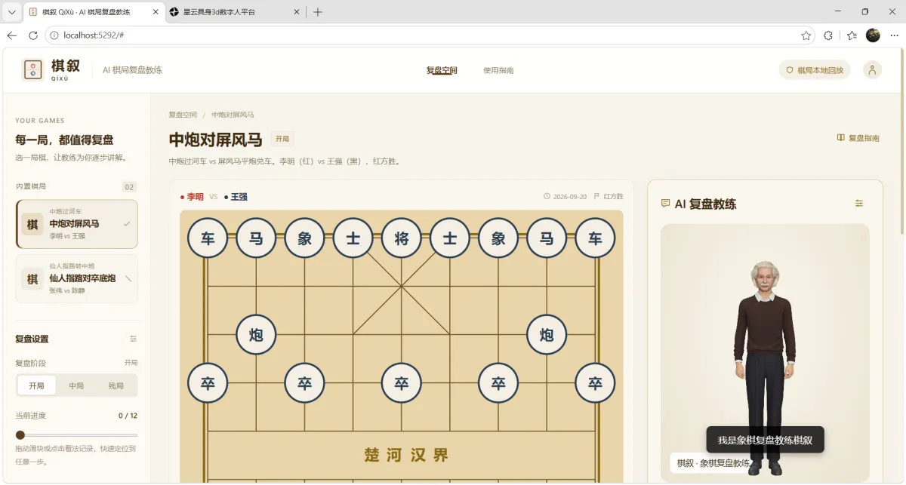Viewport: 906px width, 485px height.
Task: Open the browser tab list dropdown
Action: pyautogui.click(x=12, y=12)
